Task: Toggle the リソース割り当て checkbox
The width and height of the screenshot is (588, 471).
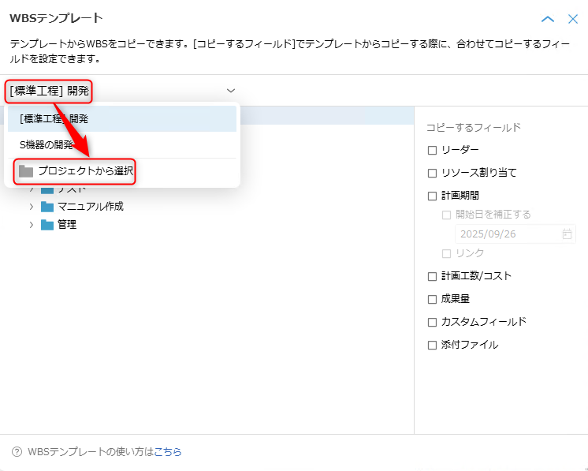Action: tap(432, 173)
